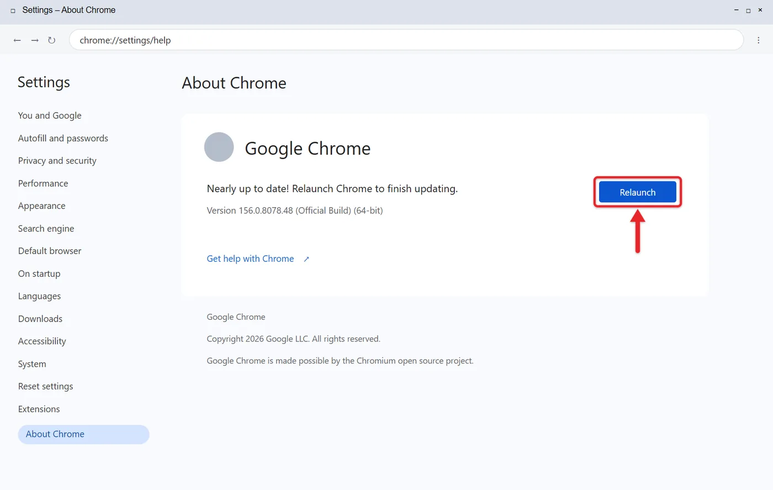Viewport: 773px width, 490px height.
Task: Click the external link icon beside Get help
Action: [x=306, y=259]
